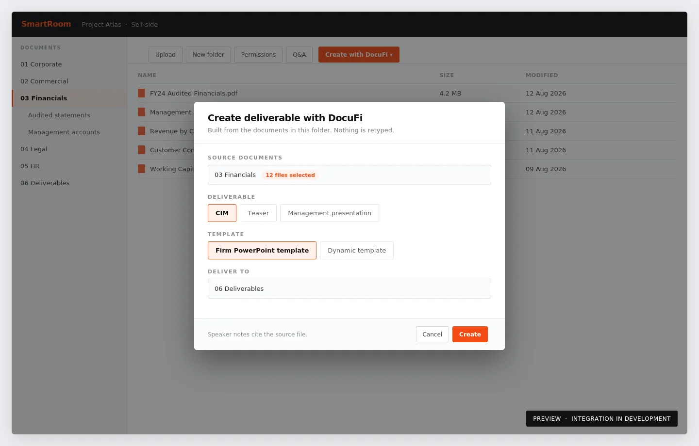
Task: Open the 04 Legal folder
Action: coord(69,149)
